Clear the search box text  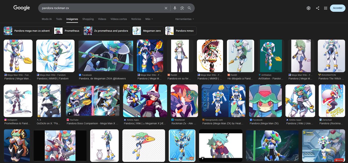166,8
